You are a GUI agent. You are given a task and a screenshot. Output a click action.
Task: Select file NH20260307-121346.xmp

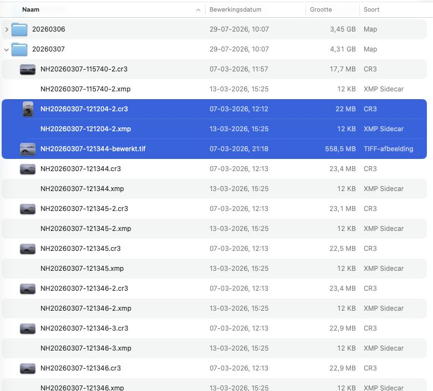[x=82, y=388]
